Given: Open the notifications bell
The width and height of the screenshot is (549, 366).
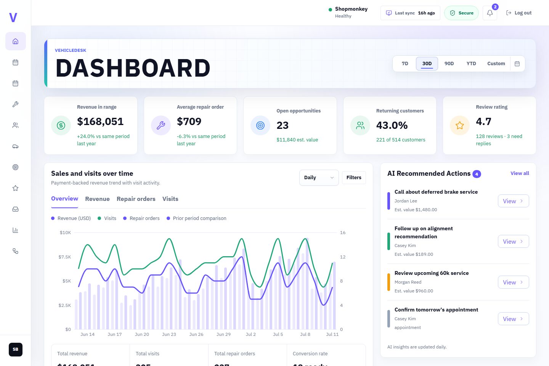Looking at the screenshot, I should [x=490, y=13].
